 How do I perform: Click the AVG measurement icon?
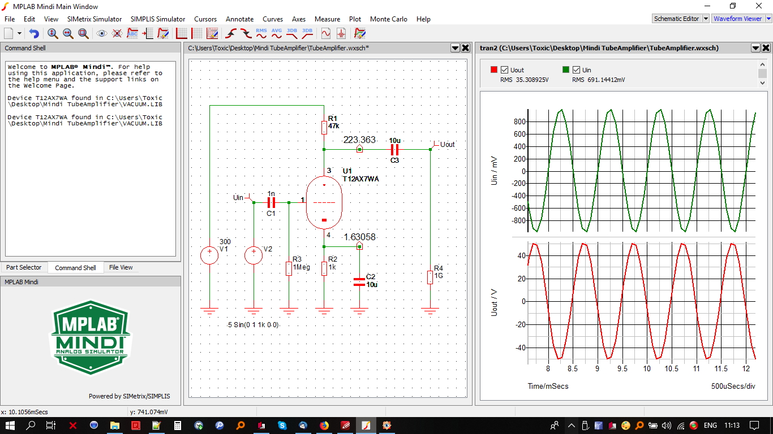(x=277, y=33)
